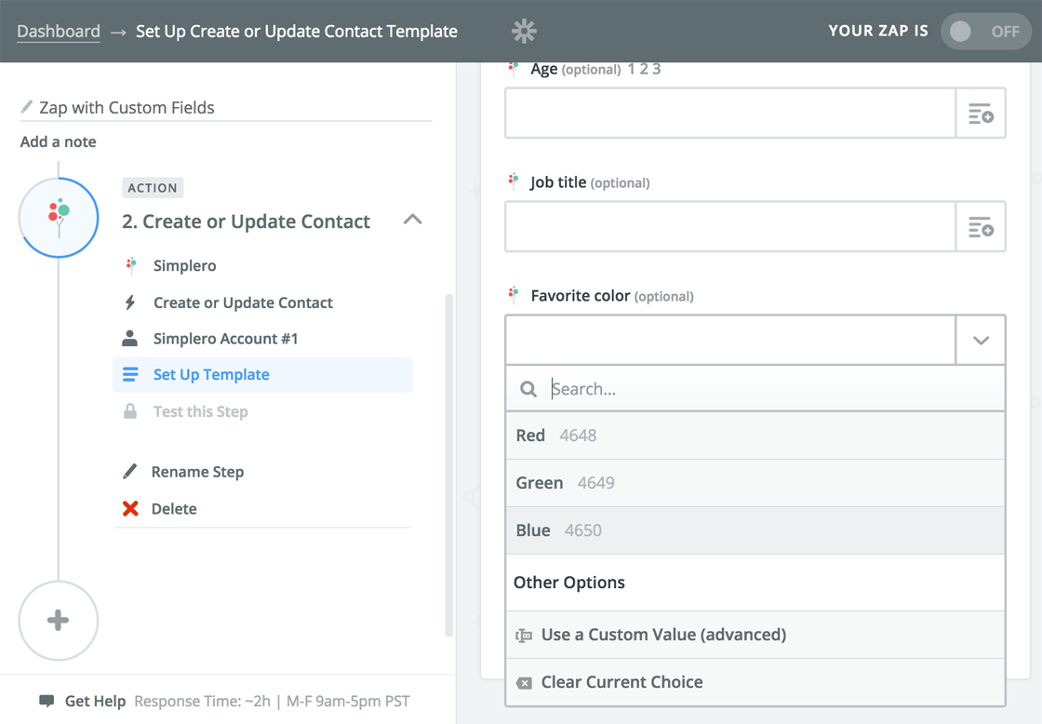Click Rename Step
1042x724 pixels.
[x=197, y=472]
